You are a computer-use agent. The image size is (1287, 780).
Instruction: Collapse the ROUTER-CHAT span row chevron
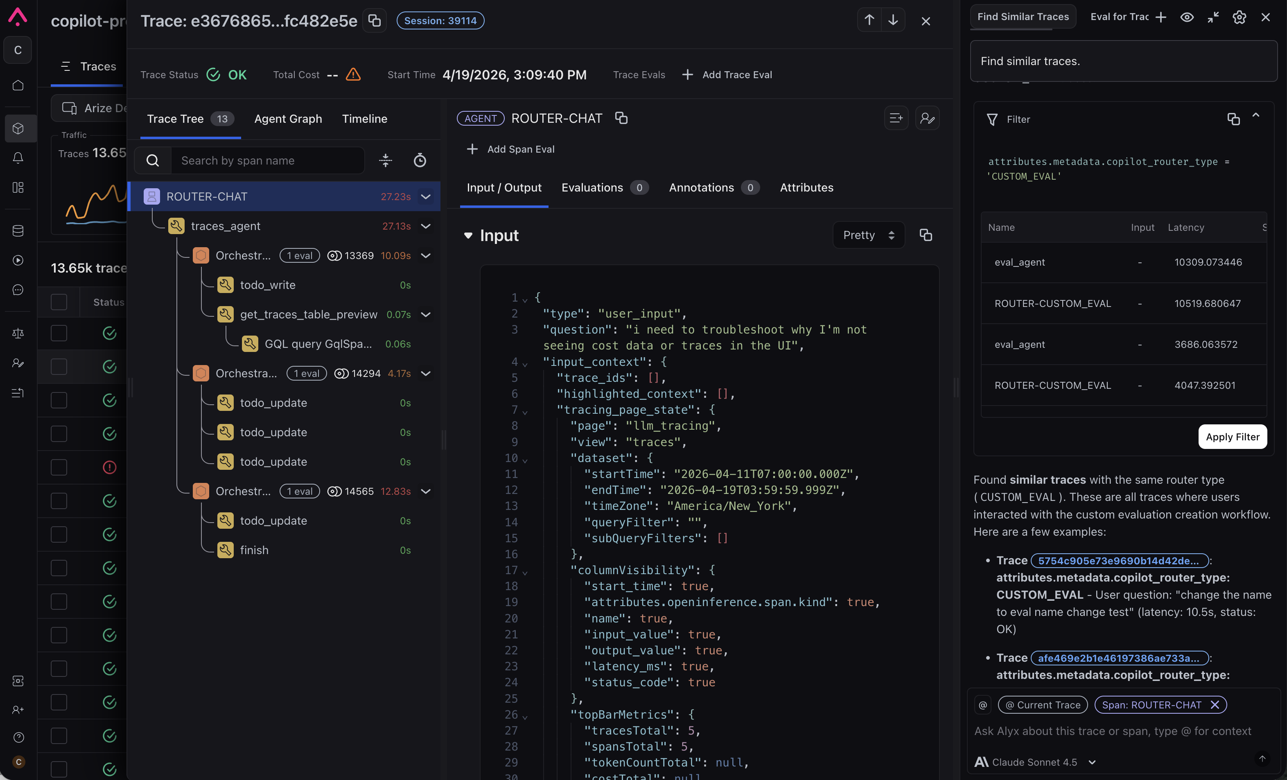pyautogui.click(x=426, y=196)
